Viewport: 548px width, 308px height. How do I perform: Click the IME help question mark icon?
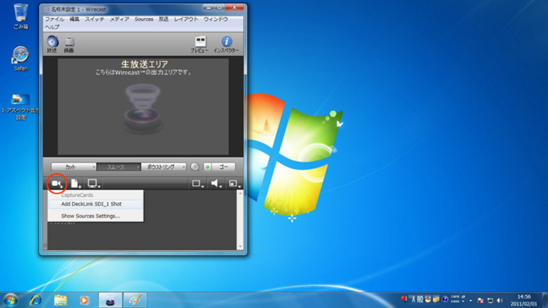coord(445,299)
